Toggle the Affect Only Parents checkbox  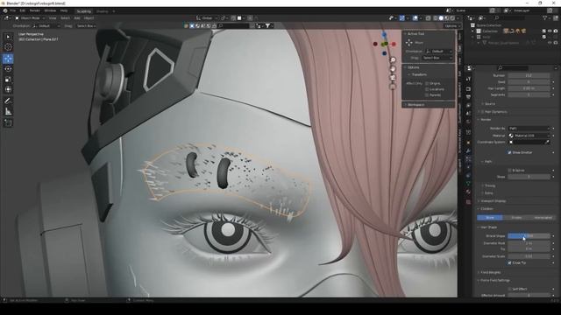[427, 95]
